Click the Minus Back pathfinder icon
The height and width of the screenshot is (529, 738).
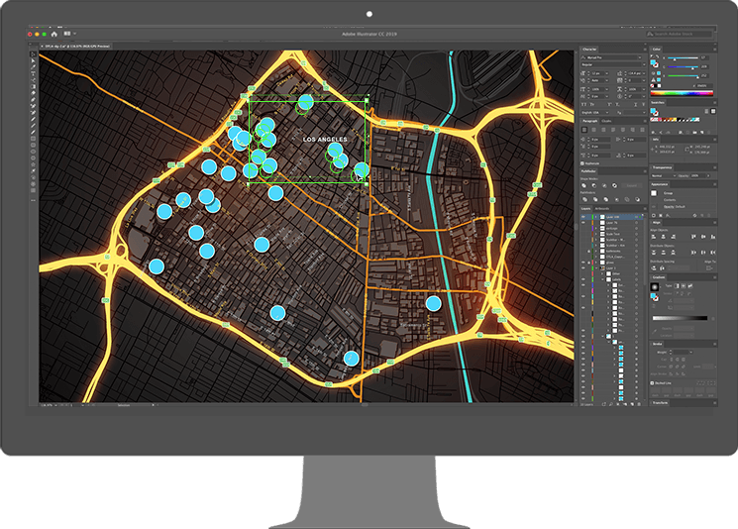637,199
